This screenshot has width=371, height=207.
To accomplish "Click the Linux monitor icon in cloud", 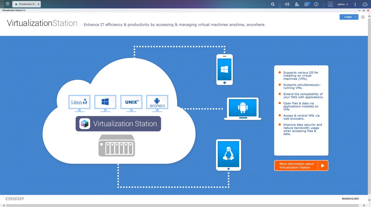I will 79,103.
